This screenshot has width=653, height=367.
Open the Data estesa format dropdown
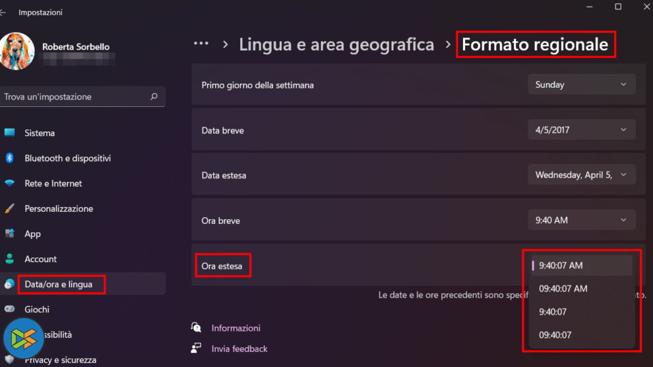pyautogui.click(x=581, y=175)
